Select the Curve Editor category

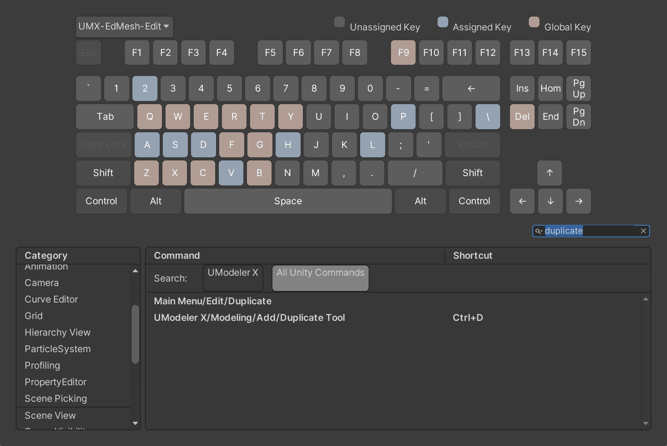[74, 299]
